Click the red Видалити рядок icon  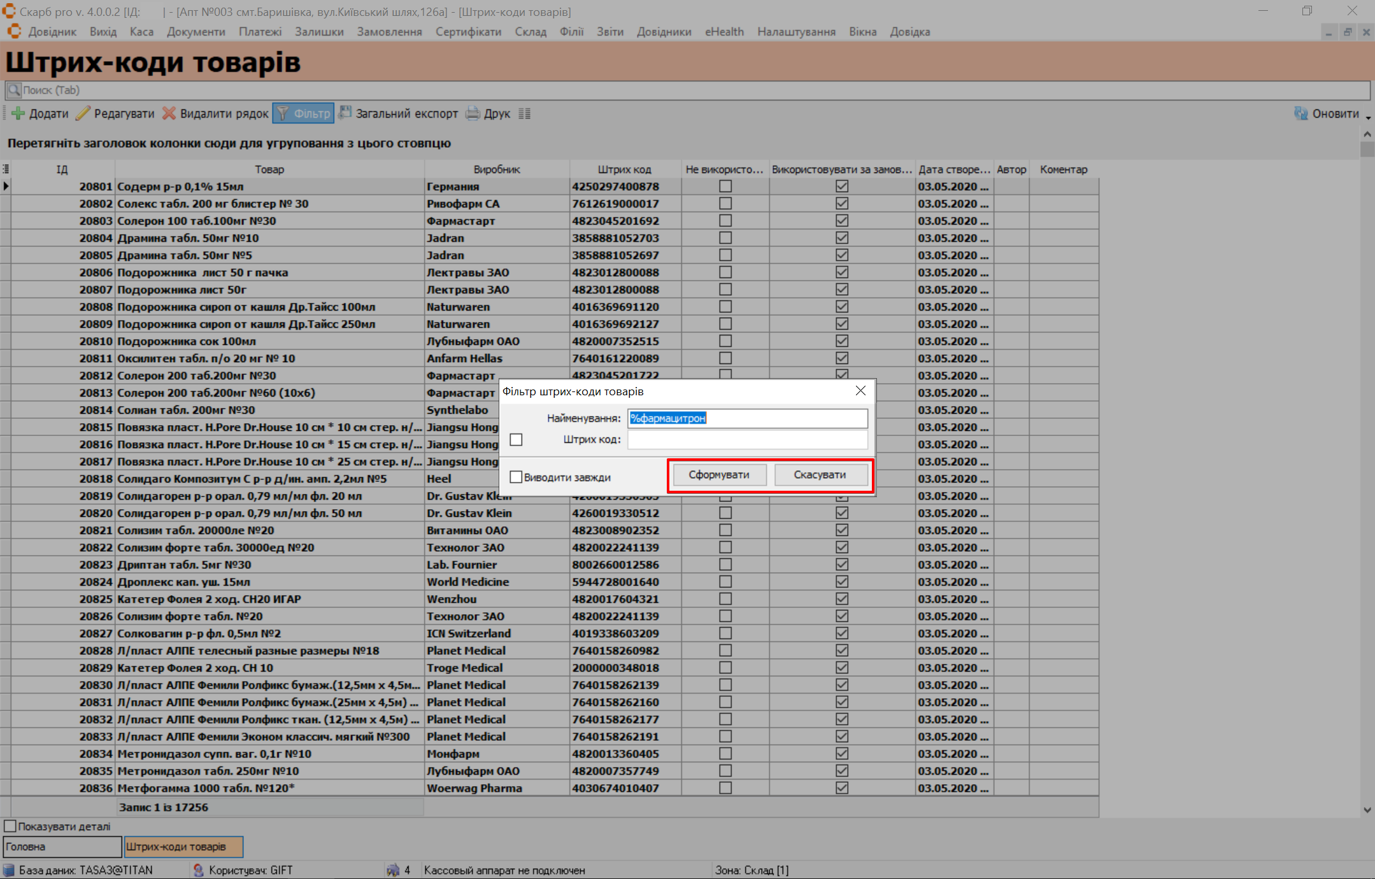(169, 113)
